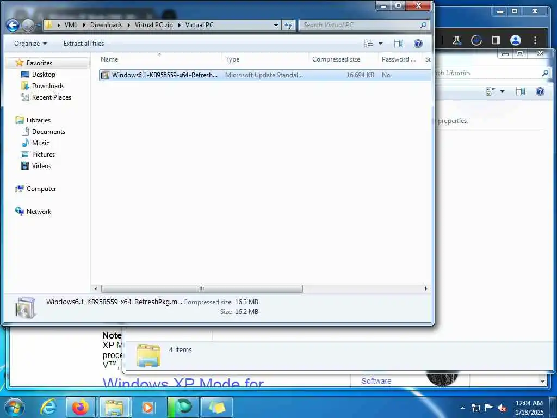Select Network in navigation pane
Image resolution: width=557 pixels, height=418 pixels.
39,212
